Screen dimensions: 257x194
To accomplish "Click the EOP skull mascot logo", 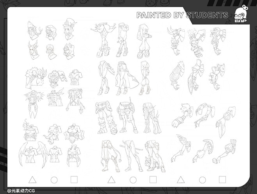I will pyautogui.click(x=241, y=14).
